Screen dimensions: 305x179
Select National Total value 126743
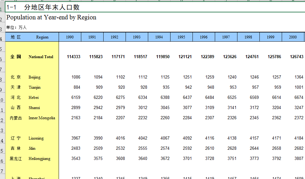pos(297,57)
